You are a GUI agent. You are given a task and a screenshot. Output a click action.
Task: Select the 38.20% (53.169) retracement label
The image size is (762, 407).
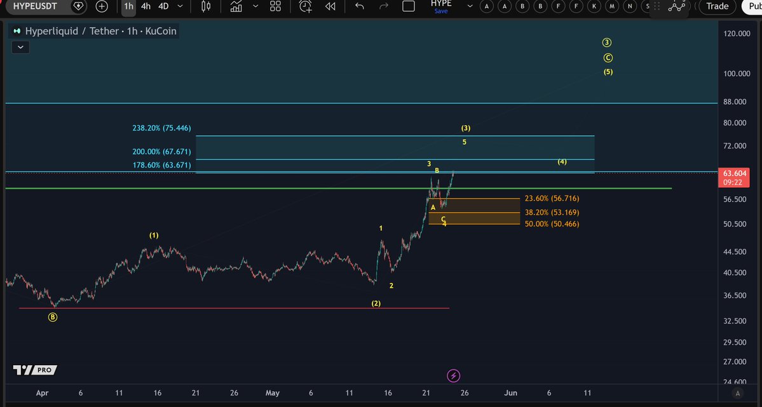coord(552,213)
